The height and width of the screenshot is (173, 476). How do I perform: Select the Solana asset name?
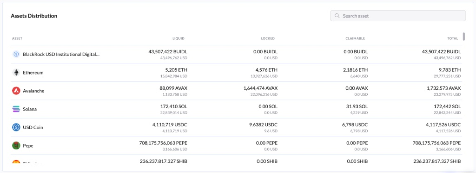click(x=30, y=109)
